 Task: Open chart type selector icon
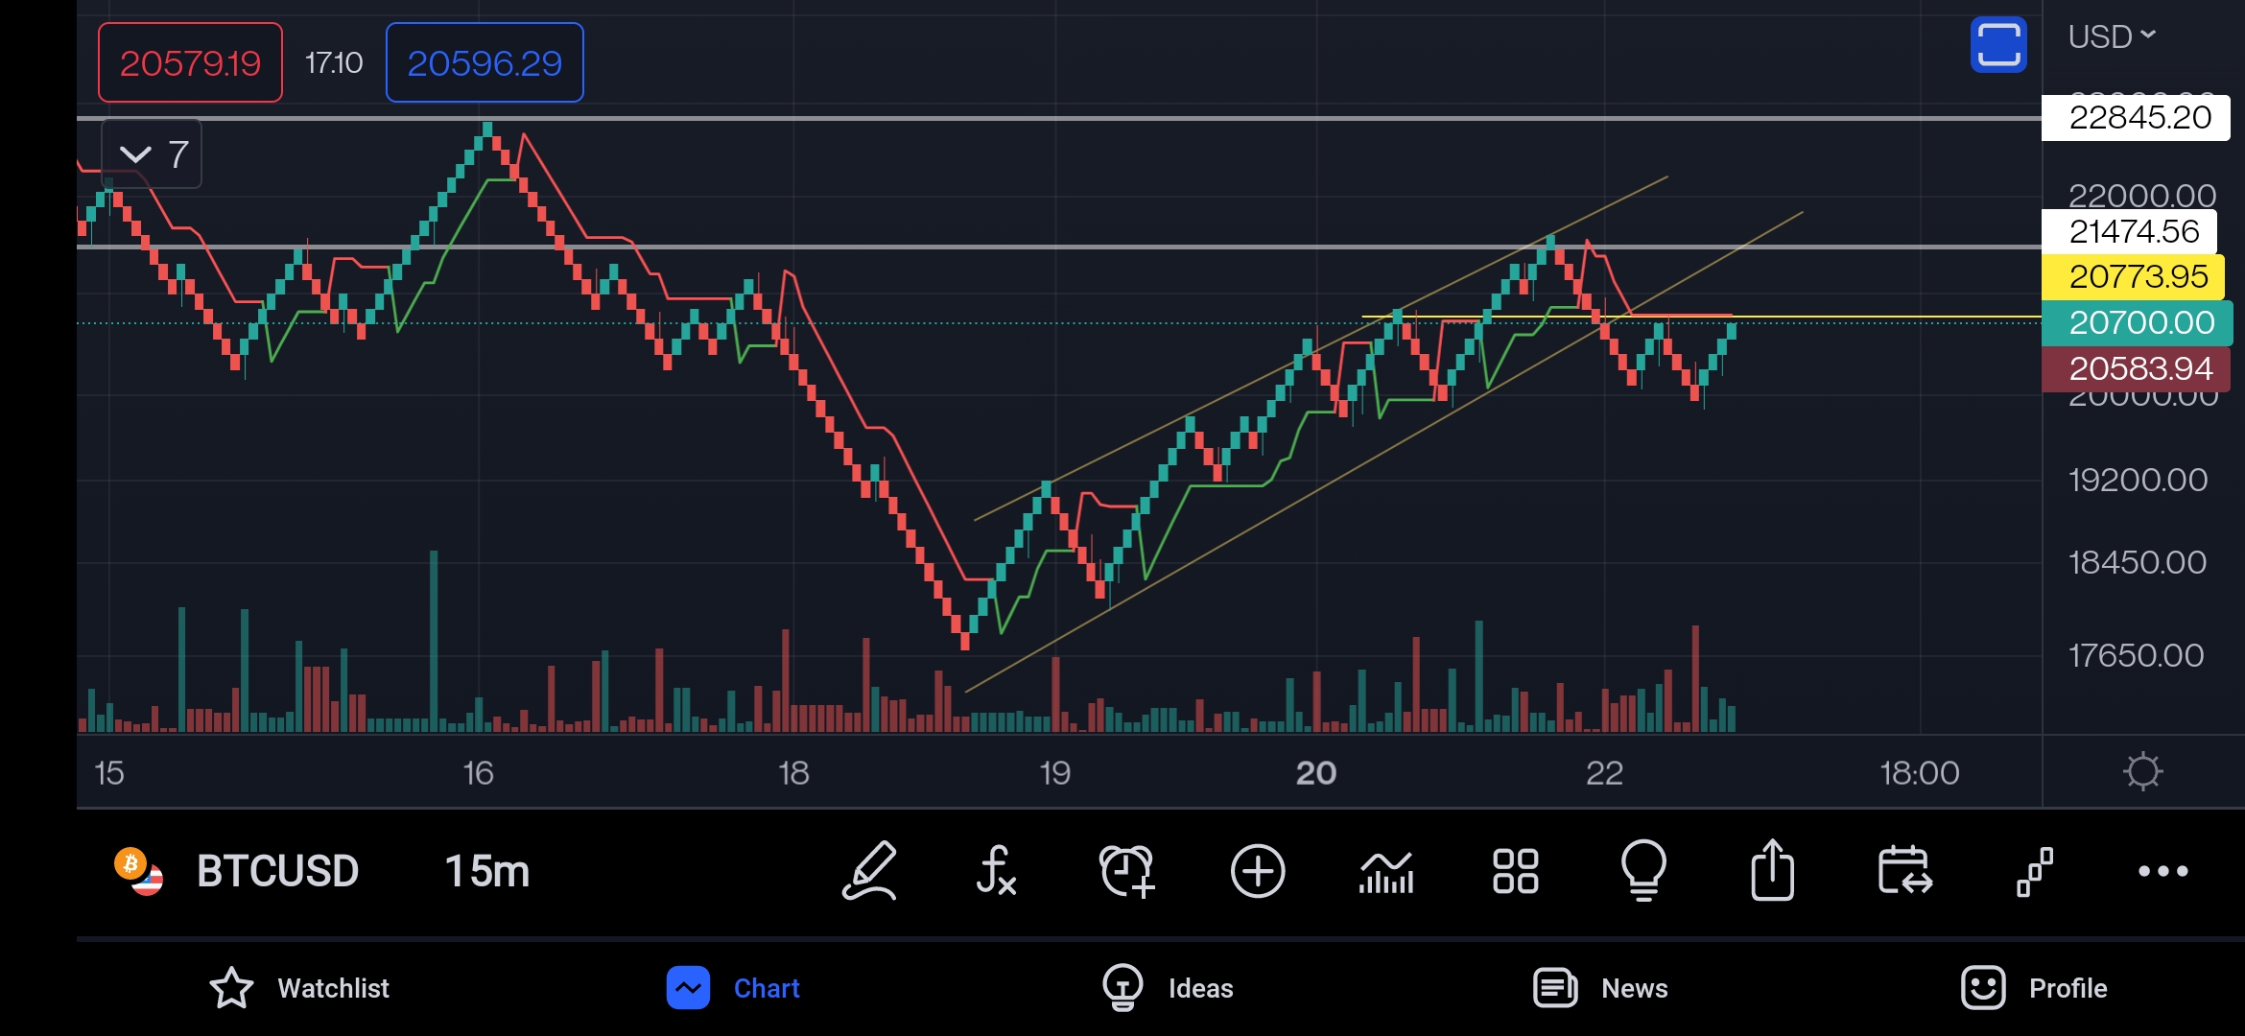pos(1386,871)
